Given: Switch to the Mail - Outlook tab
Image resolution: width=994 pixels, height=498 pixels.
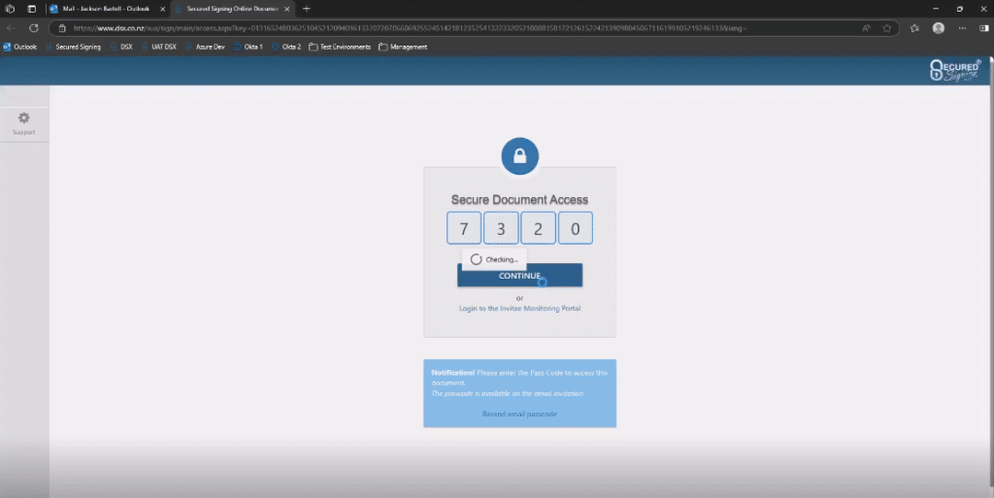Looking at the screenshot, I should 105,8.
